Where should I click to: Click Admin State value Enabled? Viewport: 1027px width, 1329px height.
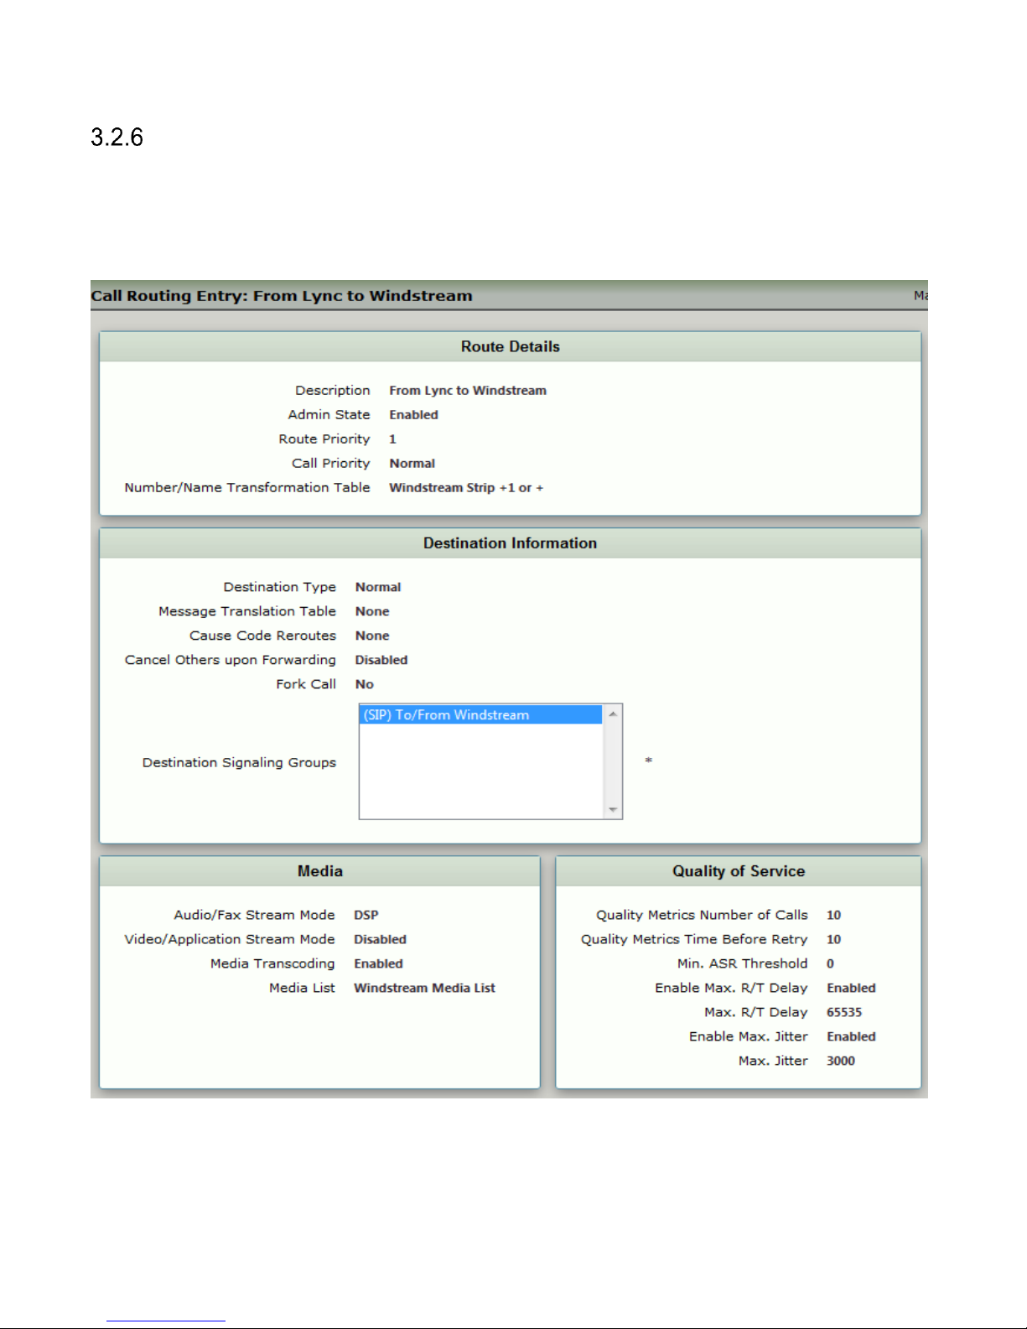click(x=413, y=415)
